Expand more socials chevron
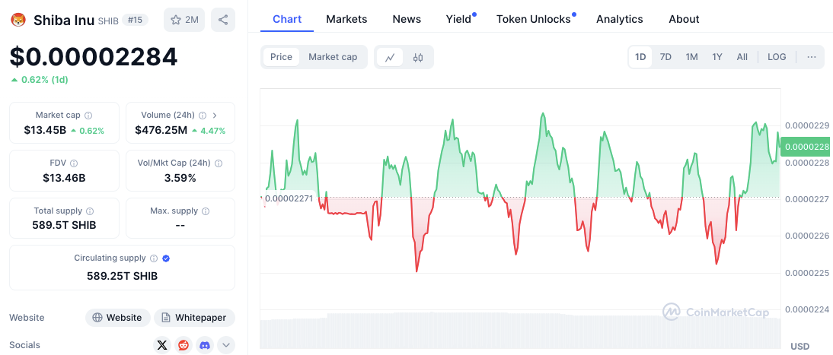The image size is (833, 355). [x=226, y=345]
